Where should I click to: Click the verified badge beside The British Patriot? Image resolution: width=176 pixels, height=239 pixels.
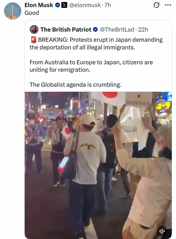point(95,29)
